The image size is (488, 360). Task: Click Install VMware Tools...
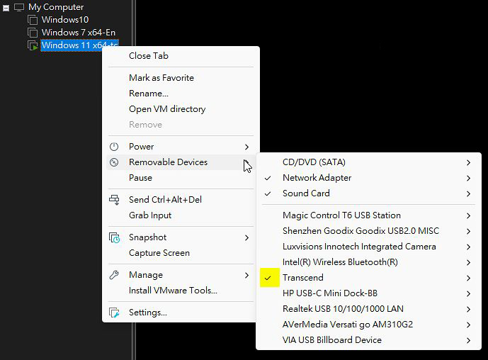pyautogui.click(x=173, y=291)
